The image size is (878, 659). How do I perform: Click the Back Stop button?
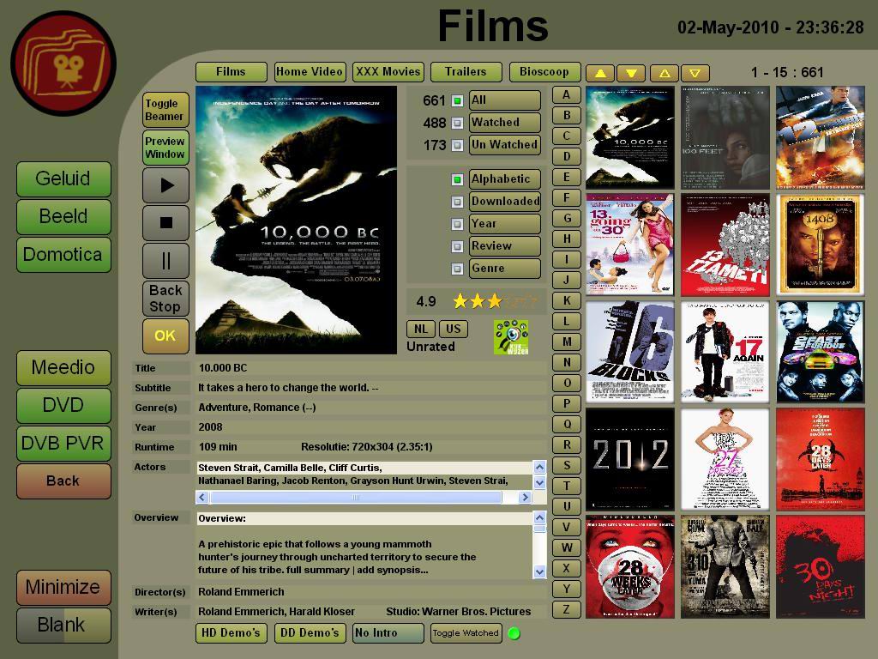click(165, 298)
